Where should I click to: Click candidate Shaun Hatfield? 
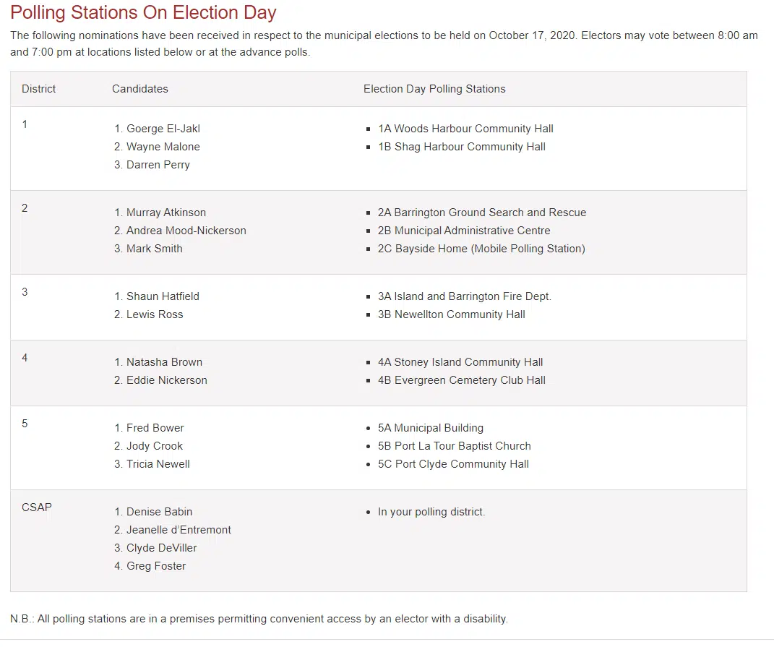163,296
